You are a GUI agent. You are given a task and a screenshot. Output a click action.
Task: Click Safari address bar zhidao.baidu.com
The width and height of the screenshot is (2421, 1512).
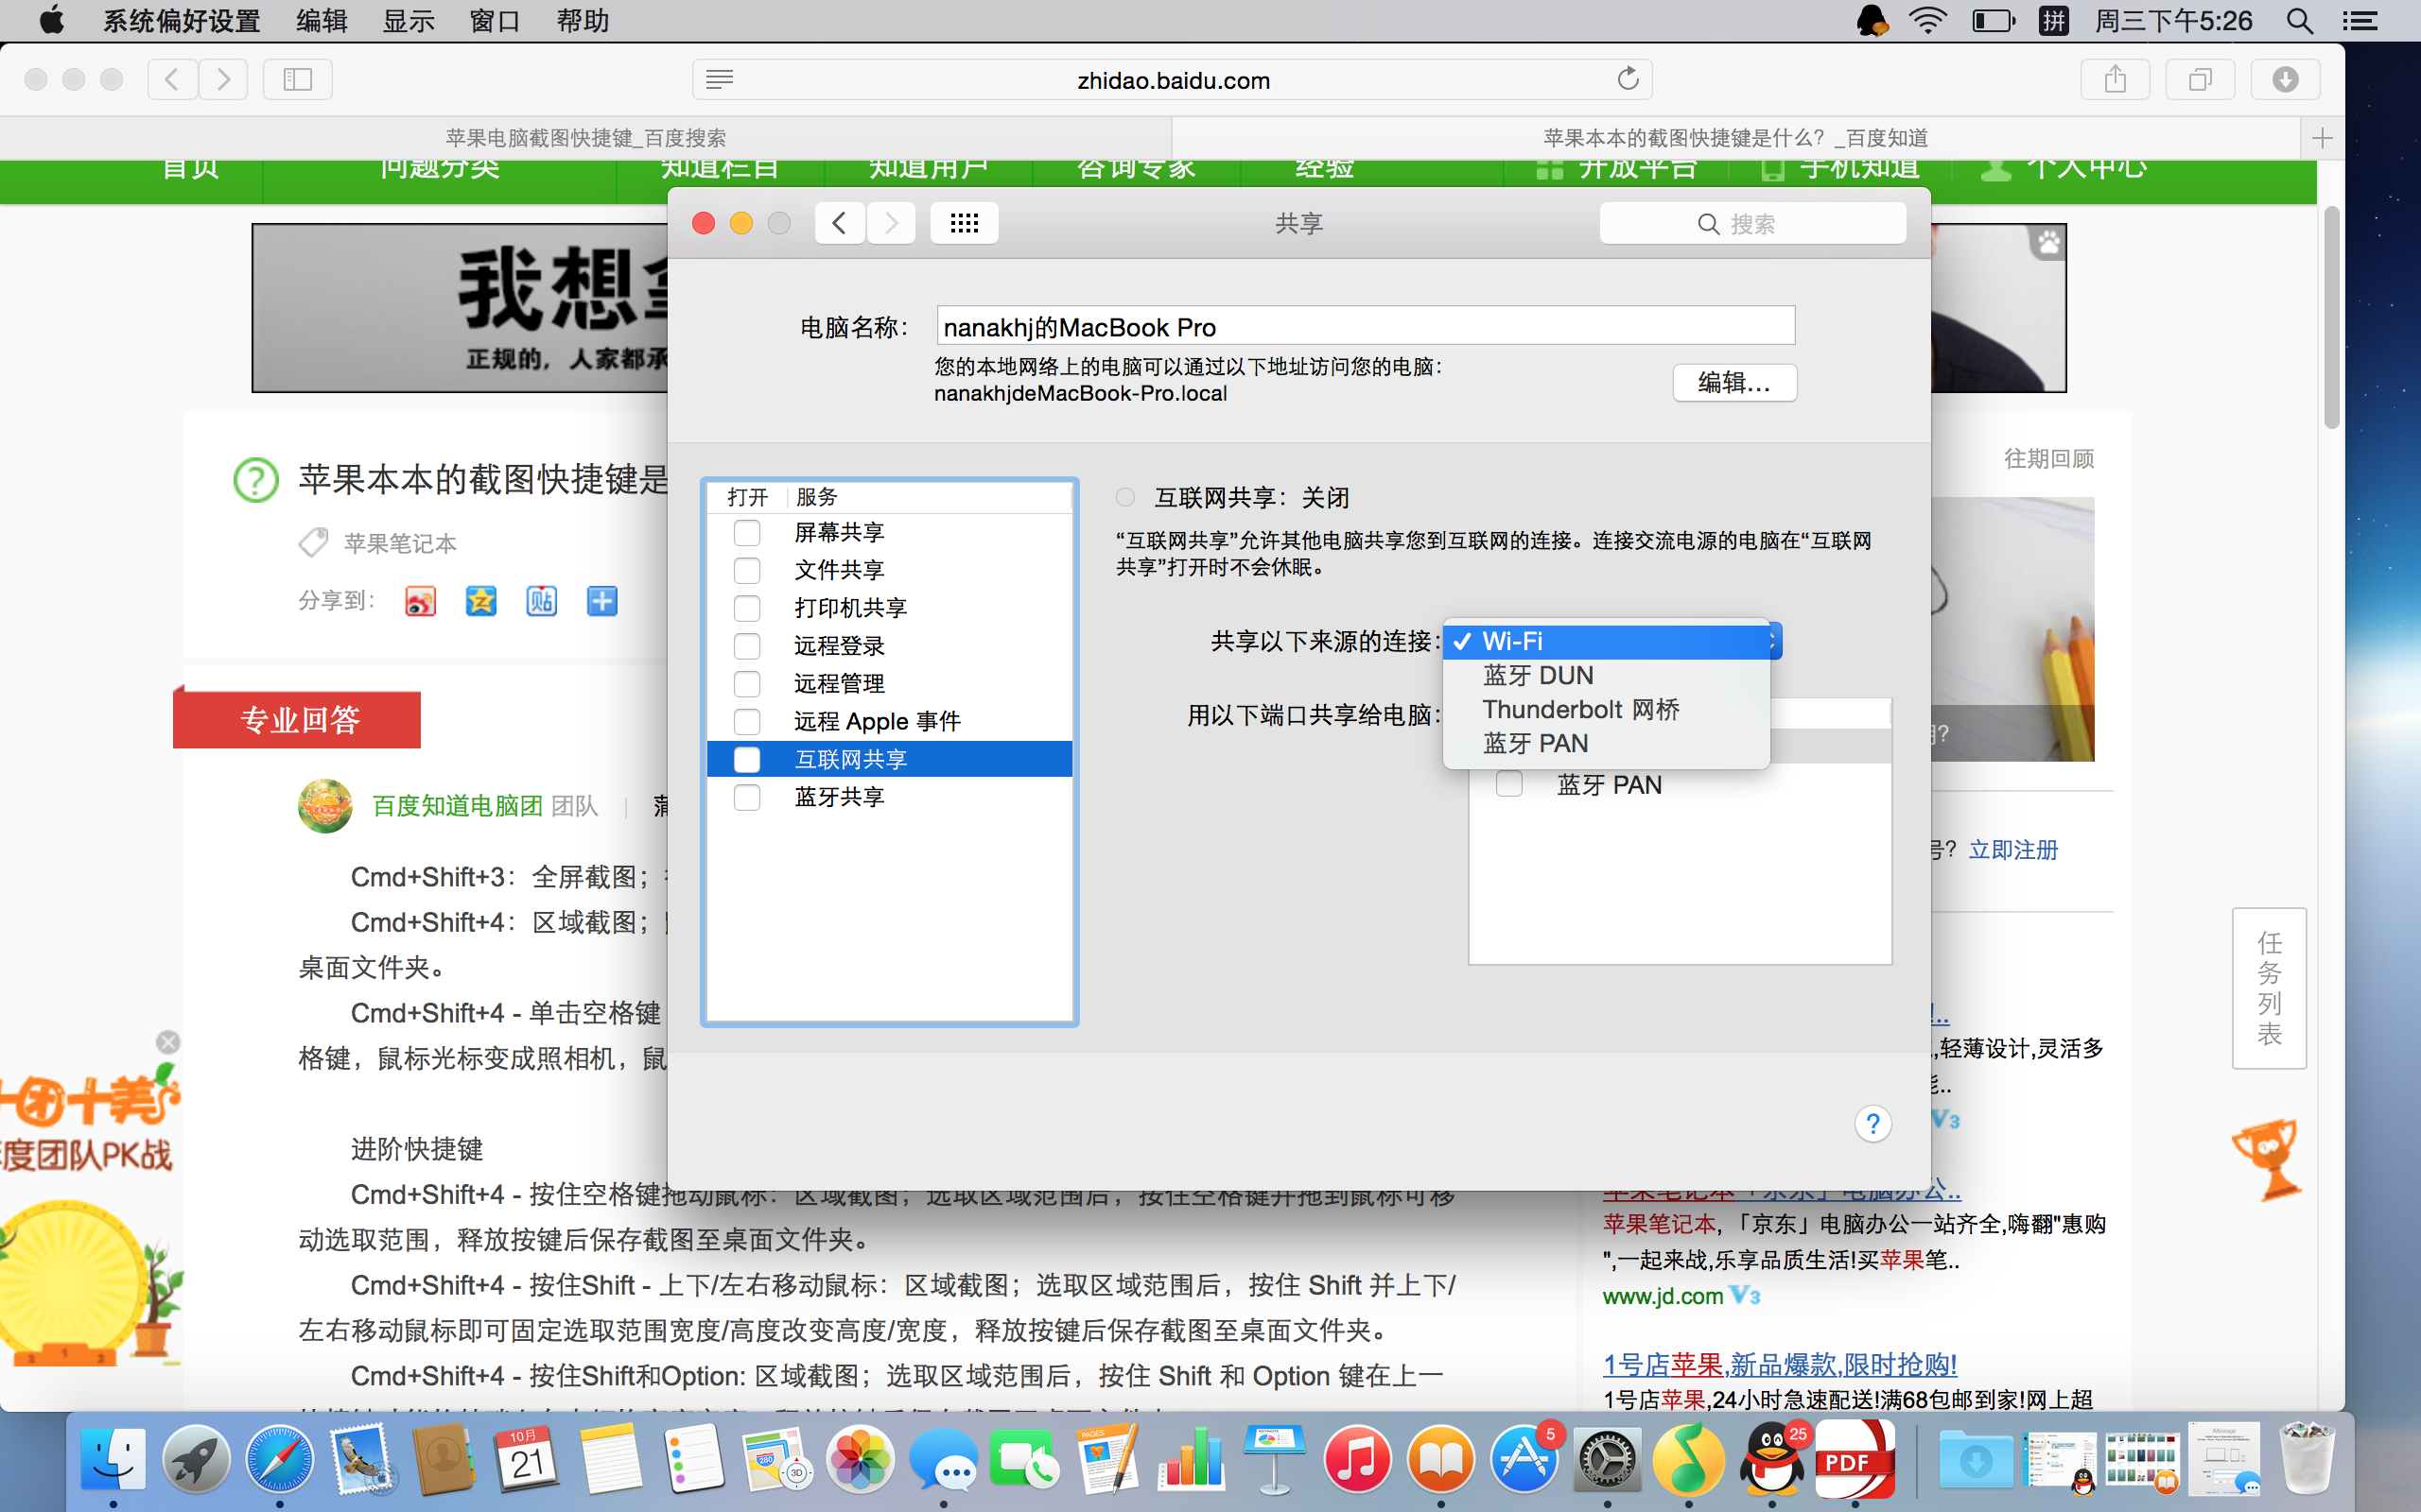click(1173, 79)
